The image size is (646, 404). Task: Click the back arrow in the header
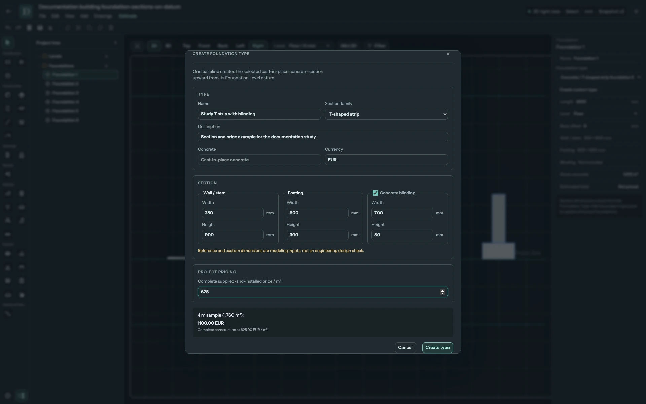tap(9, 11)
